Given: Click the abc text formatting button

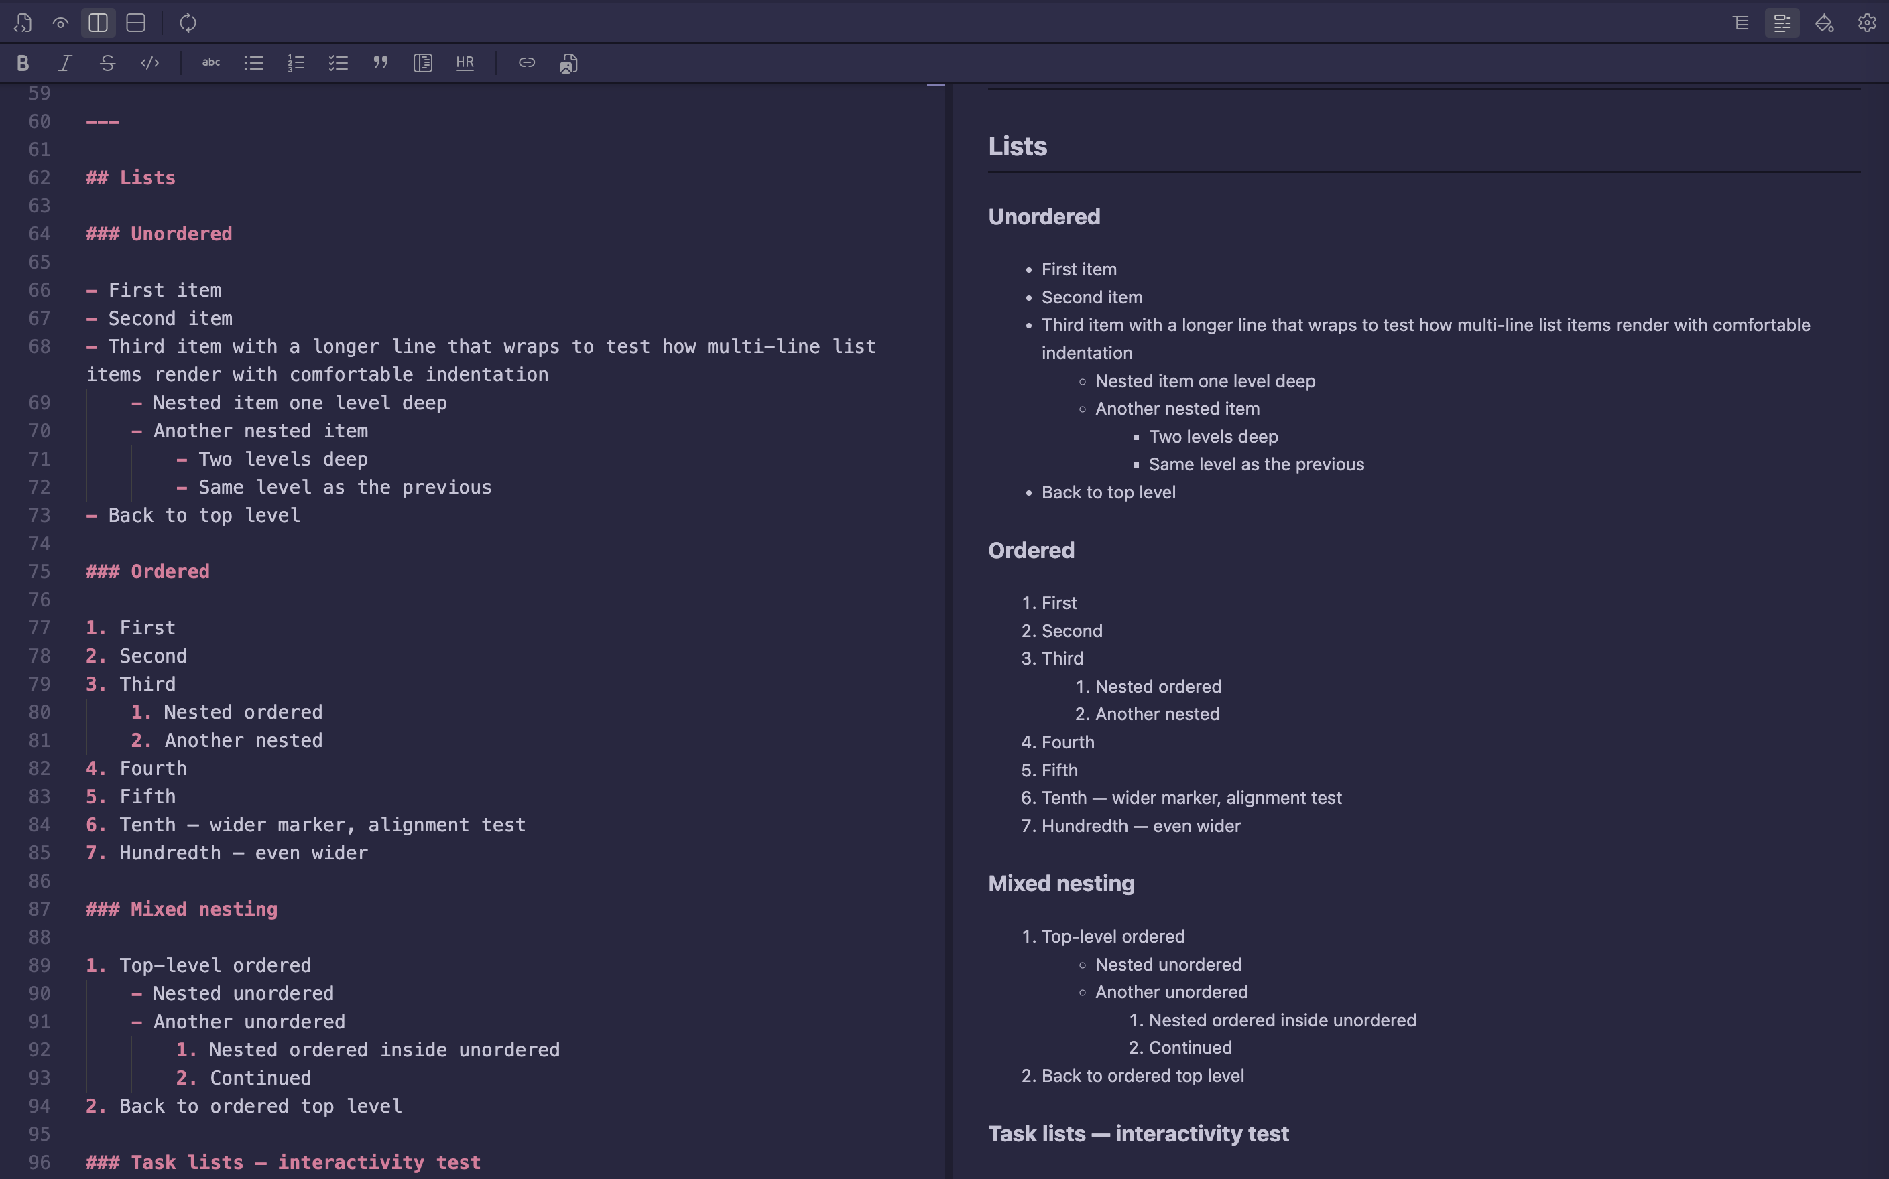Looking at the screenshot, I should click(210, 62).
